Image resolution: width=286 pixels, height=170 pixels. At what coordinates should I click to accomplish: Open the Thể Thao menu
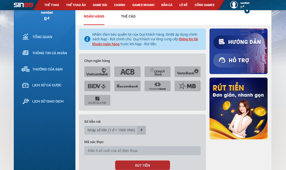coord(51,5)
